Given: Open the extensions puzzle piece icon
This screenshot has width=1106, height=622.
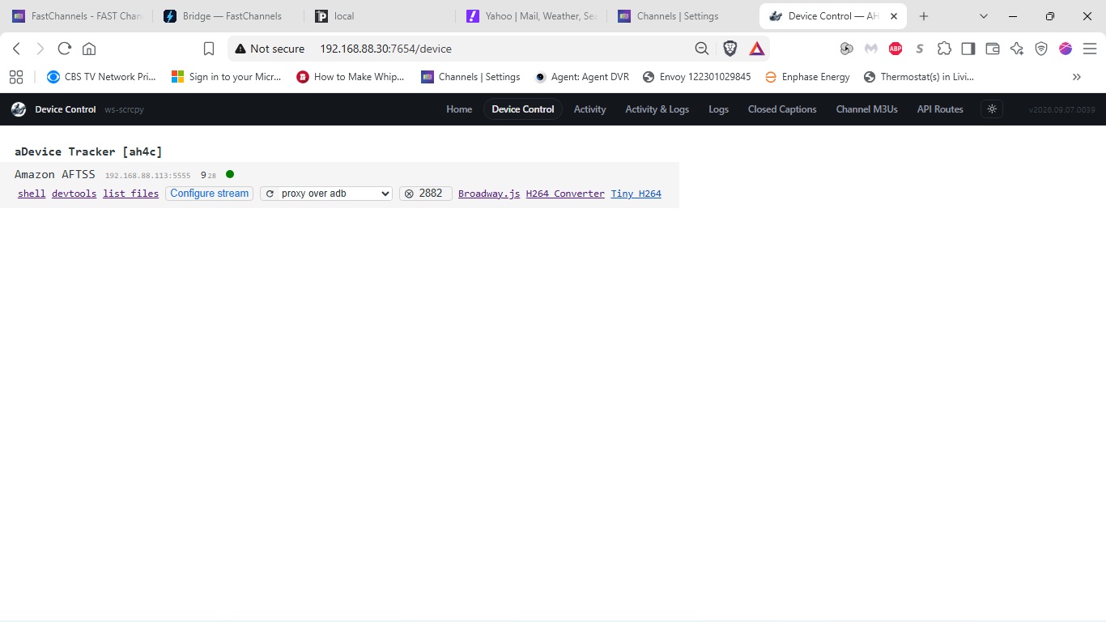Looking at the screenshot, I should 944,49.
